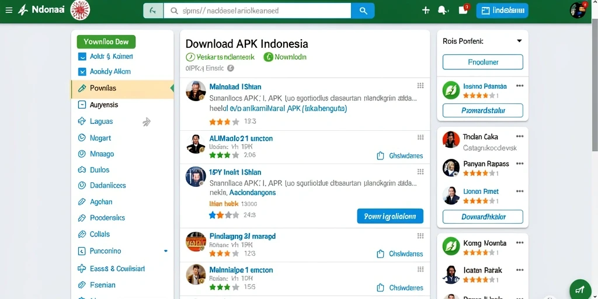Click the star rating of Malnaload IShtan
598x299 pixels.
coord(224,121)
